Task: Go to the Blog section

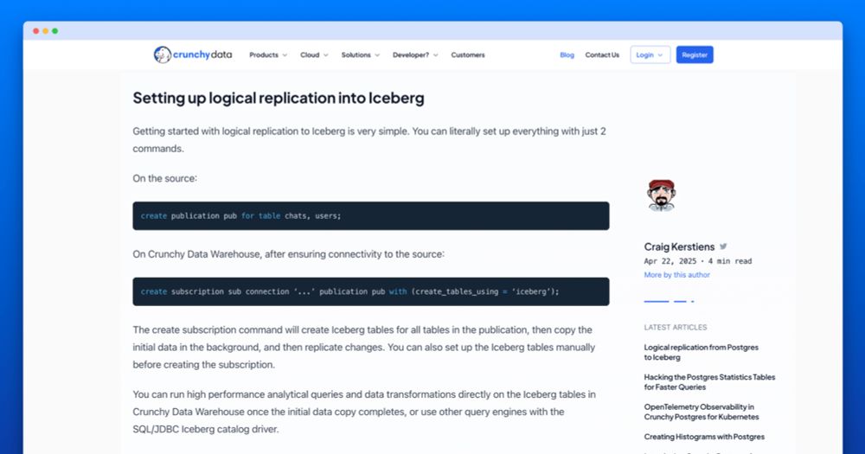Action: pyautogui.click(x=567, y=55)
